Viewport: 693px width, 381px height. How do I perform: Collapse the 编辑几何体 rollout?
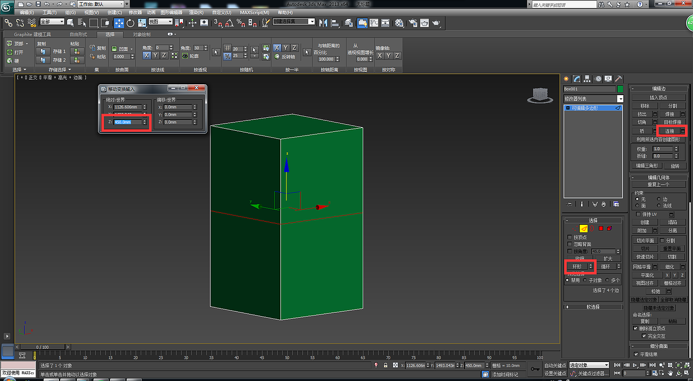pos(658,177)
